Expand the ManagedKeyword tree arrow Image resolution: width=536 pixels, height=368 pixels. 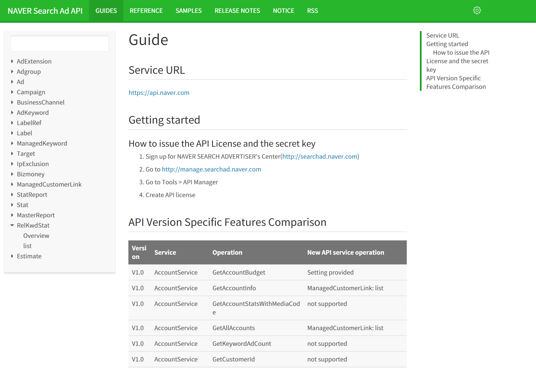(12, 143)
